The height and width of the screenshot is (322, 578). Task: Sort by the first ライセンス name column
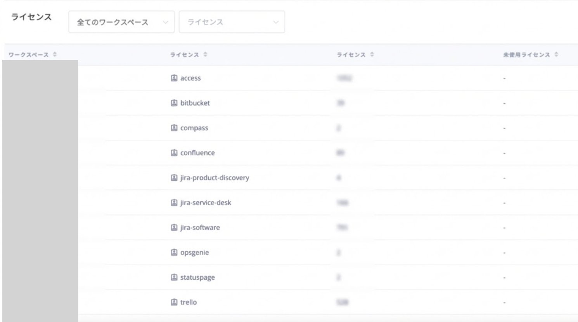(205, 55)
